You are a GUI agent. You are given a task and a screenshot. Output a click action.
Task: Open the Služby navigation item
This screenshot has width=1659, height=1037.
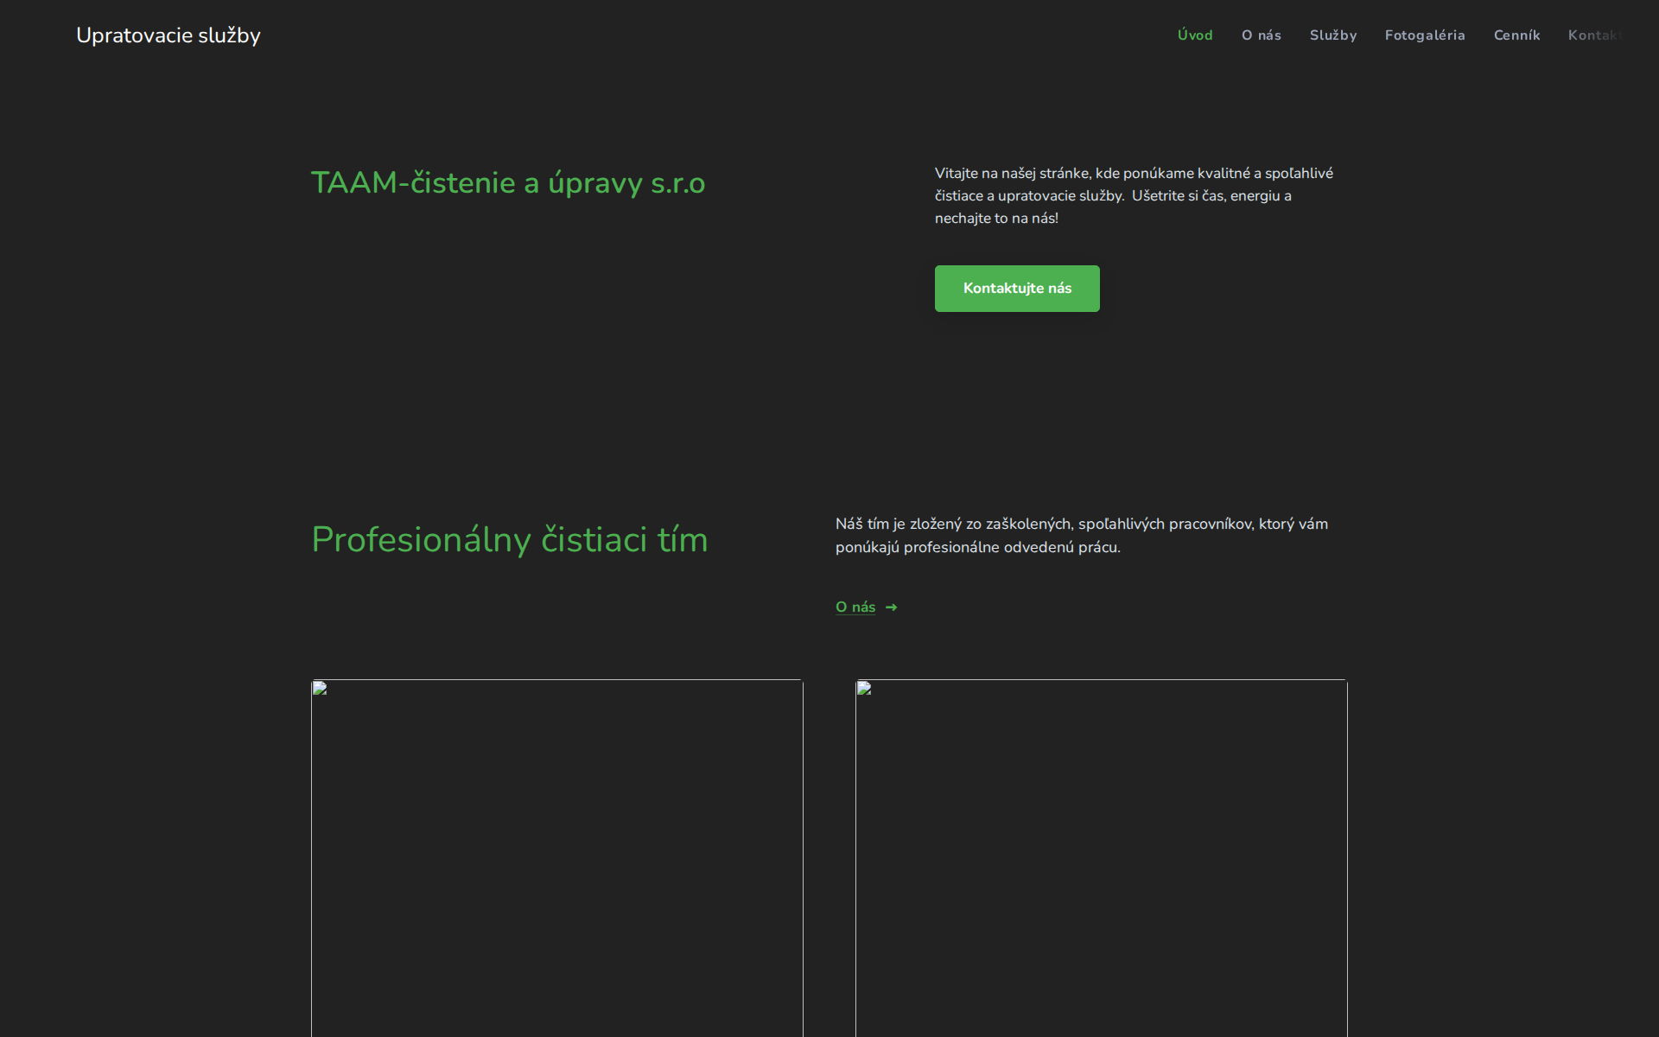coord(1332,35)
